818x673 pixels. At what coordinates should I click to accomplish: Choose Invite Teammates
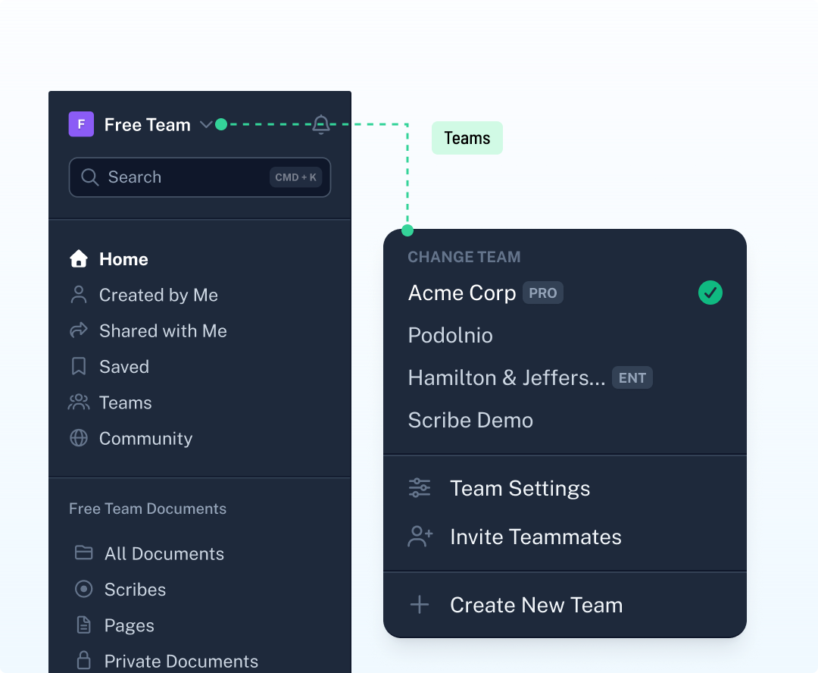pos(535,537)
